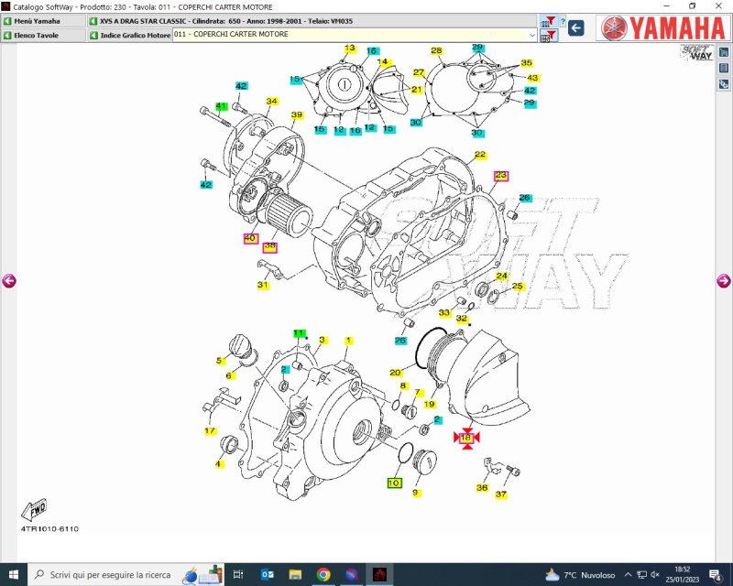Open the shopping cart icon in right sidebar
733x586 pixels.
click(x=724, y=52)
